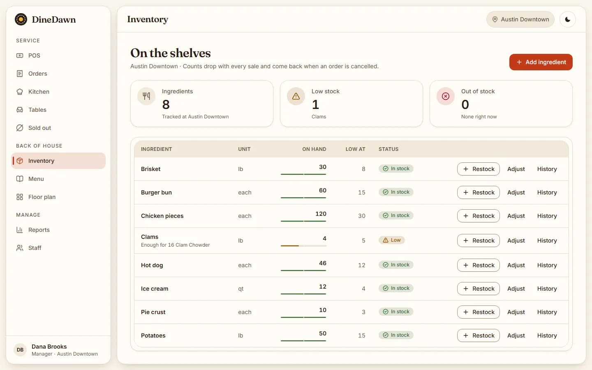The height and width of the screenshot is (370, 592).
Task: Click the ON HAND column header
Action: tap(314, 149)
